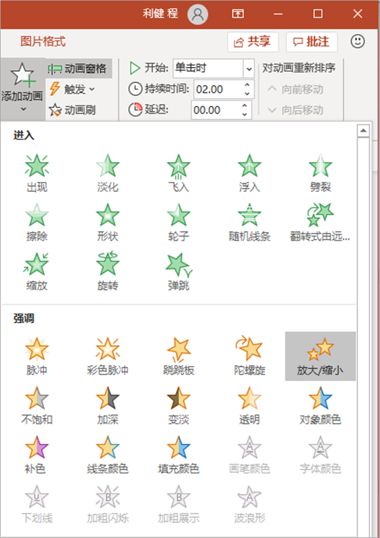Open the smiley feedback icon
Viewport: 380px width, 538px height.
click(x=358, y=41)
